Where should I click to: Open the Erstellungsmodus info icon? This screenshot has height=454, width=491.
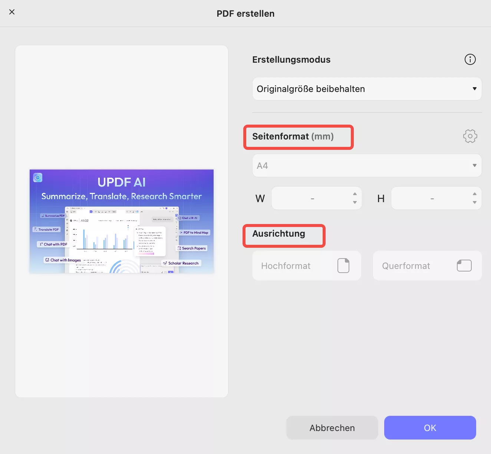point(470,59)
